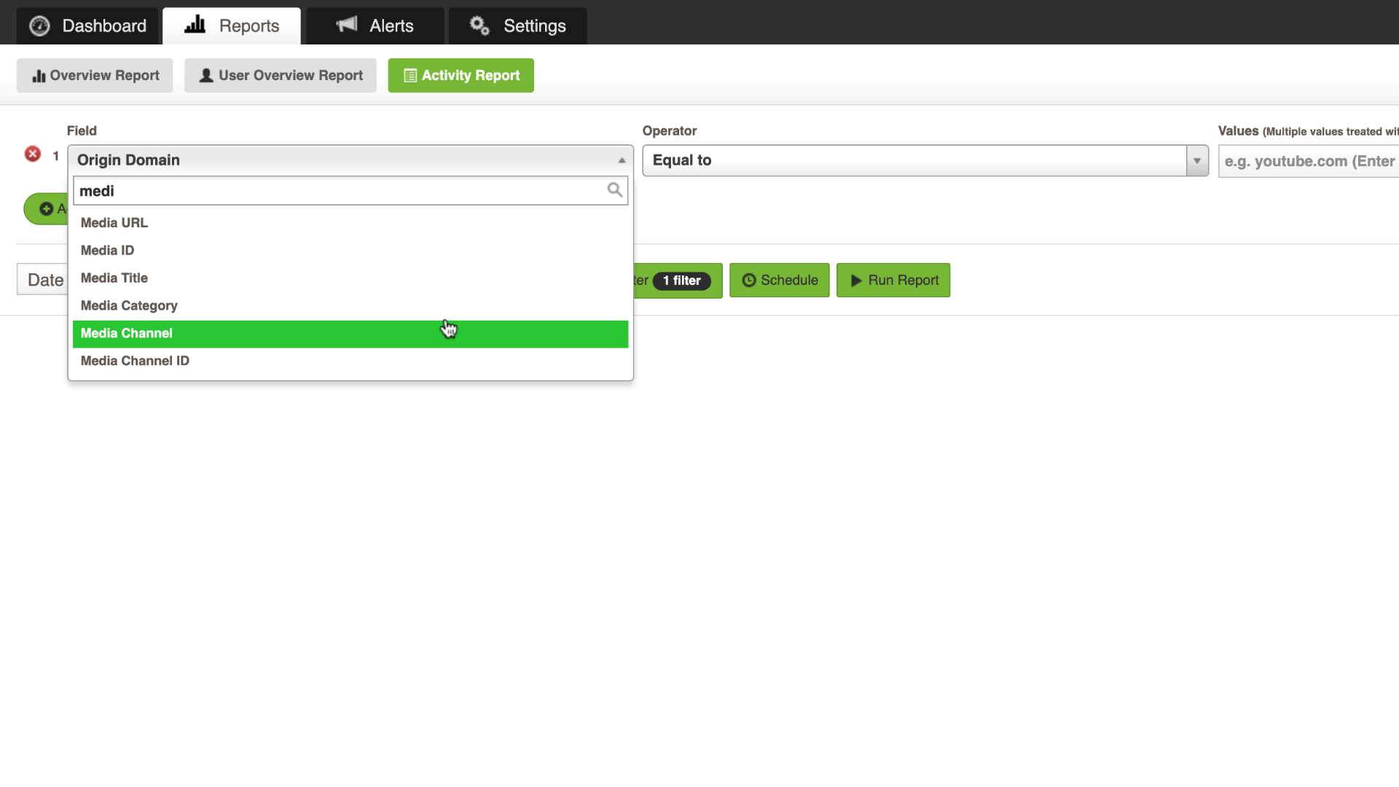Remove the filter via the red X icon
This screenshot has width=1399, height=787.
pos(33,154)
